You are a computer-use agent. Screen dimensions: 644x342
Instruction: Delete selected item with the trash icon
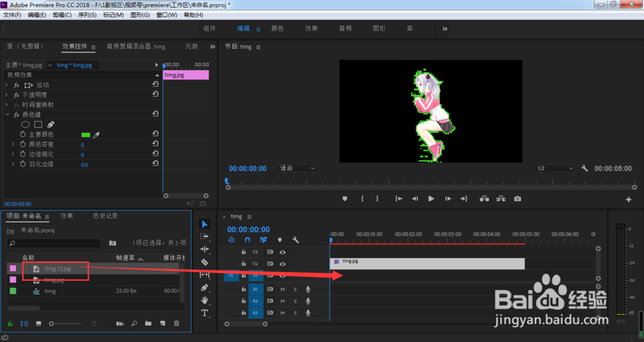(x=176, y=323)
